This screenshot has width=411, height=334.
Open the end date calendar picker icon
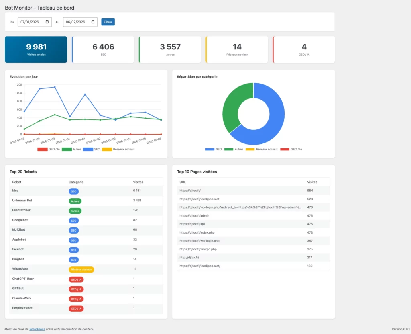click(x=93, y=22)
